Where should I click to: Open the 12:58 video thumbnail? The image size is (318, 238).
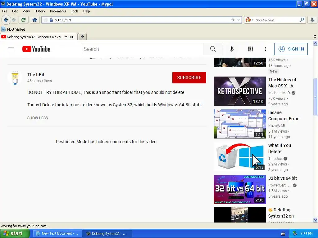pyautogui.click(x=239, y=62)
